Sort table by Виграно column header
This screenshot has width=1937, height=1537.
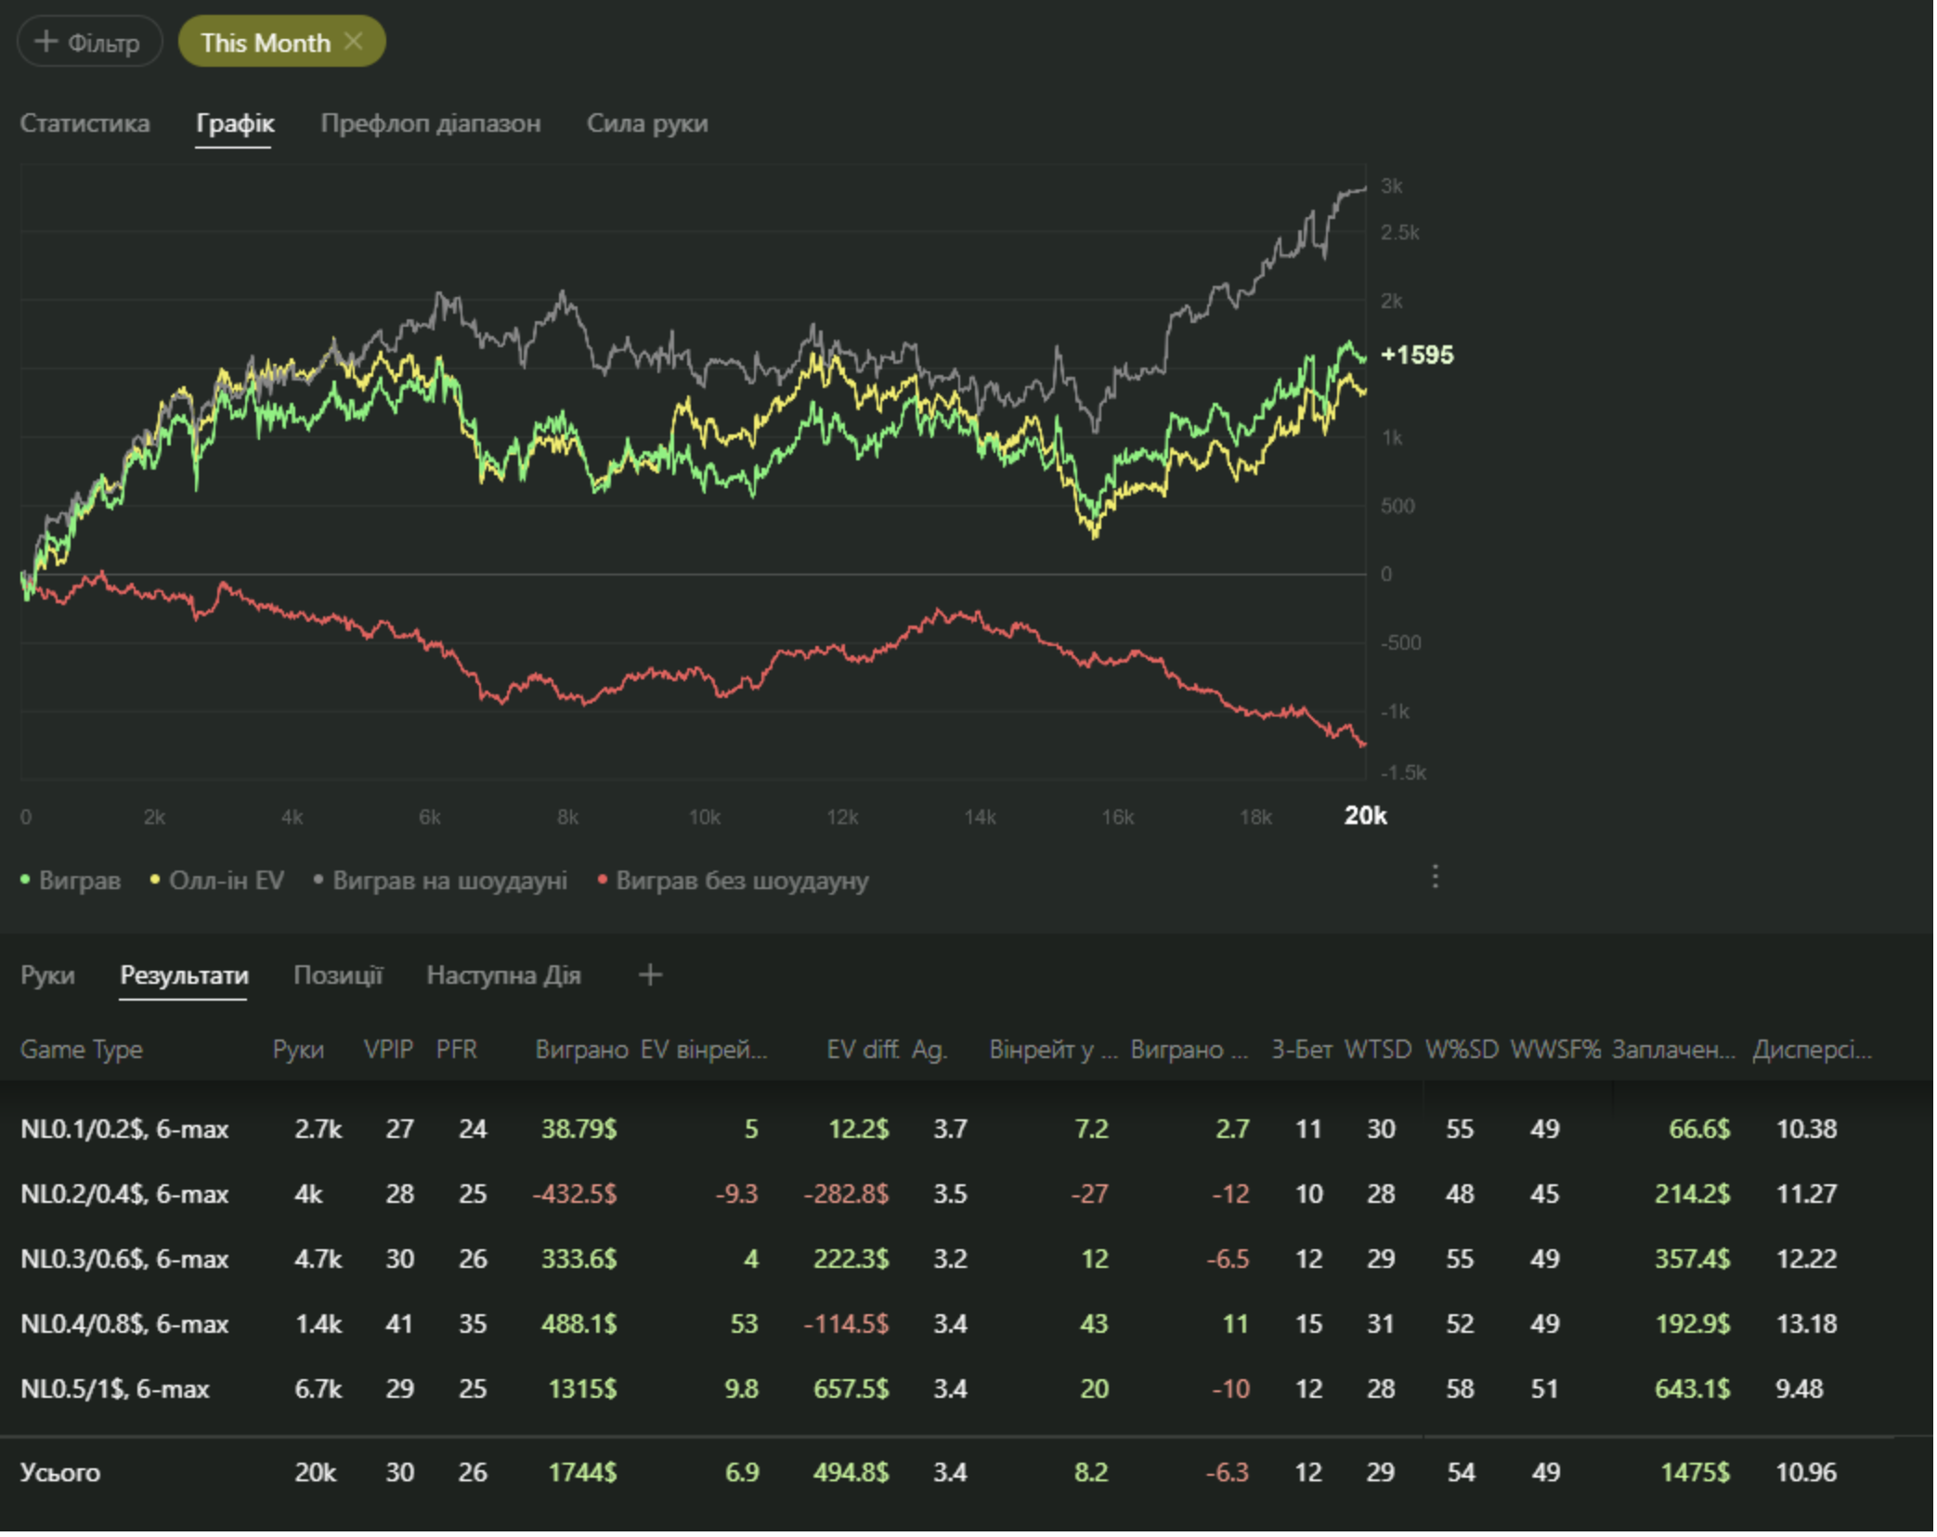[581, 1050]
